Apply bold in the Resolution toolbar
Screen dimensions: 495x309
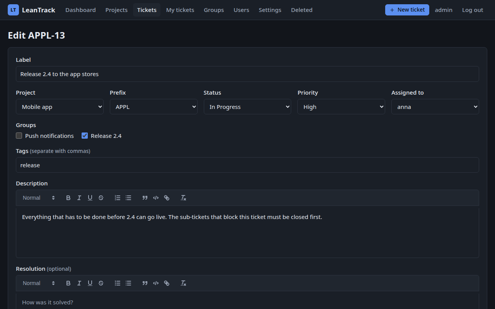(x=68, y=283)
